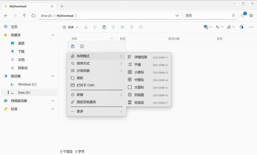Open the sort dropdown in the toolbar
The image size is (257, 155).
[x=220, y=27]
